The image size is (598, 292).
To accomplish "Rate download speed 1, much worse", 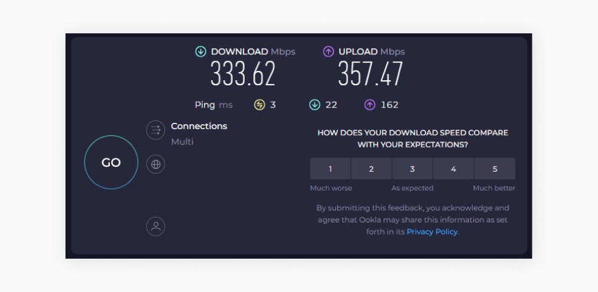I will [x=331, y=169].
